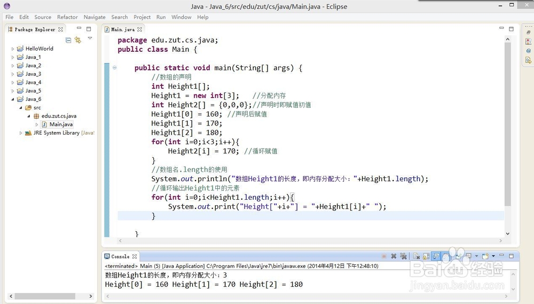Click editor scrollbar down arrow
This screenshot has width=534, height=304.
coord(508,233)
